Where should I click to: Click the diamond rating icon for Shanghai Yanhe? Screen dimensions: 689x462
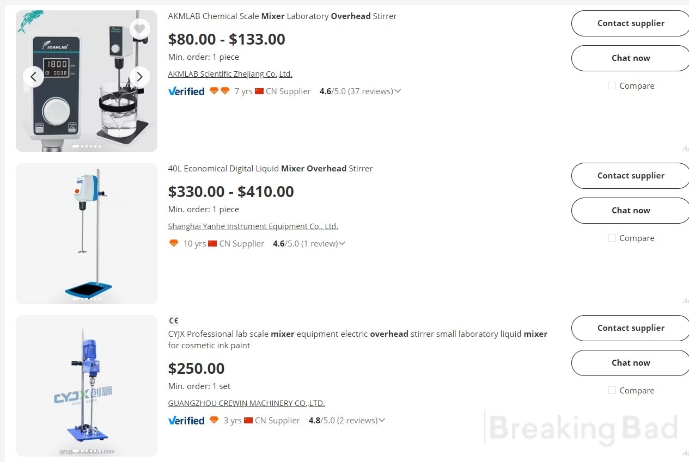pyautogui.click(x=174, y=243)
